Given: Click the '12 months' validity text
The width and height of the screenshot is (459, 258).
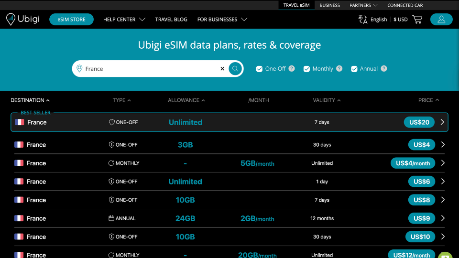Looking at the screenshot, I should click(x=322, y=218).
